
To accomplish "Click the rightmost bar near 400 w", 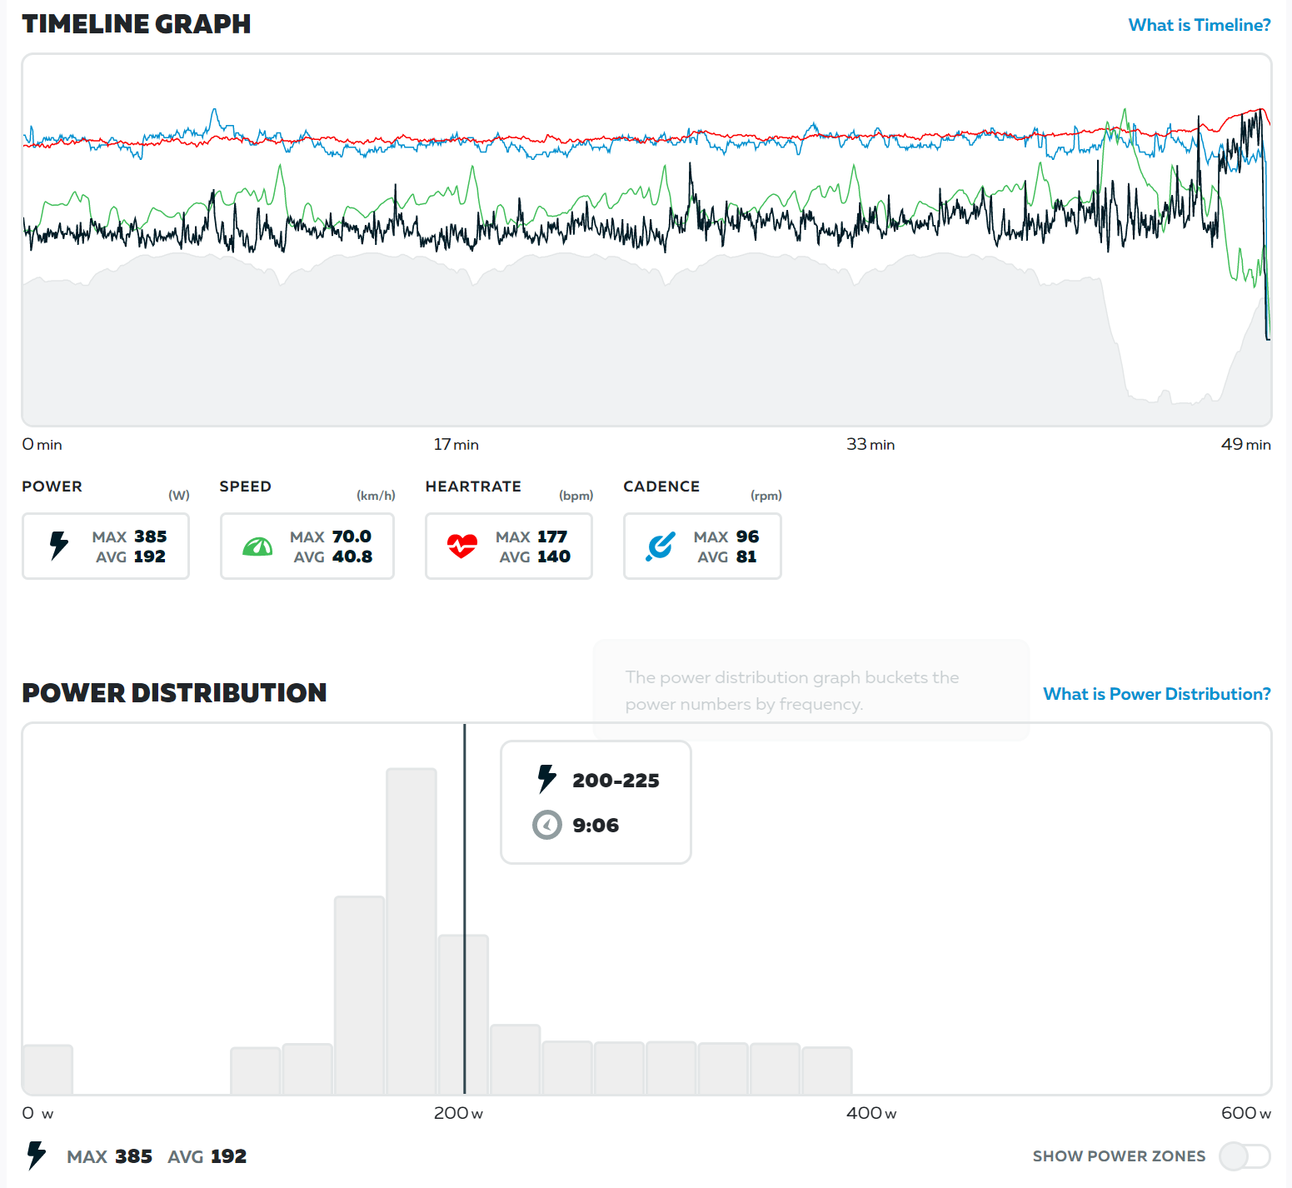I will 826,1071.
